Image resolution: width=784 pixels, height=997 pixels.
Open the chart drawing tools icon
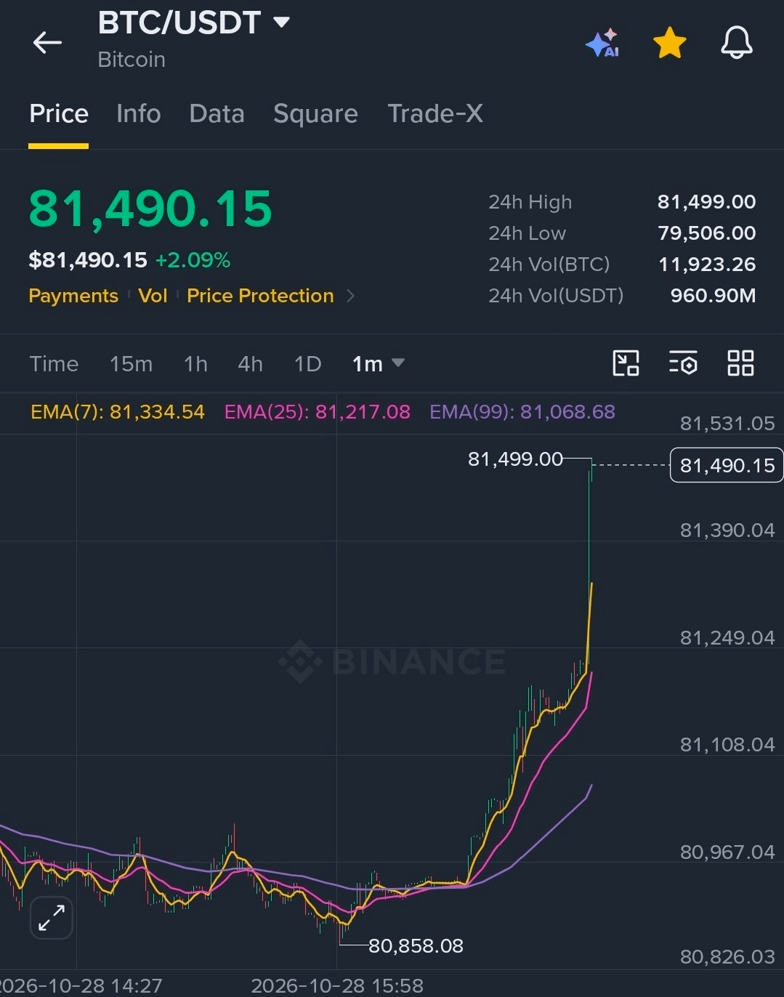[626, 363]
